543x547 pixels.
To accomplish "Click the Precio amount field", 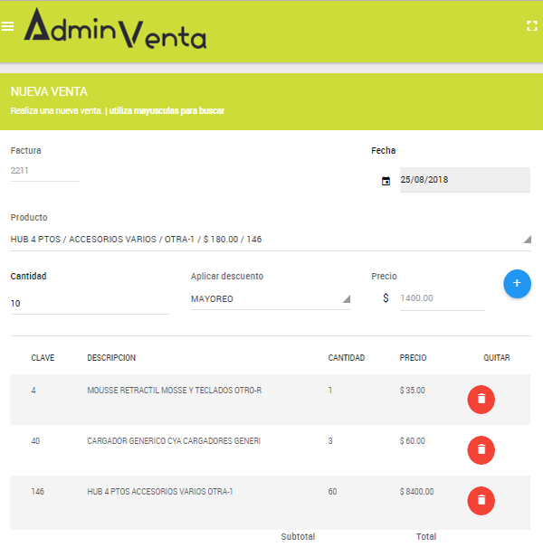I will [x=441, y=298].
